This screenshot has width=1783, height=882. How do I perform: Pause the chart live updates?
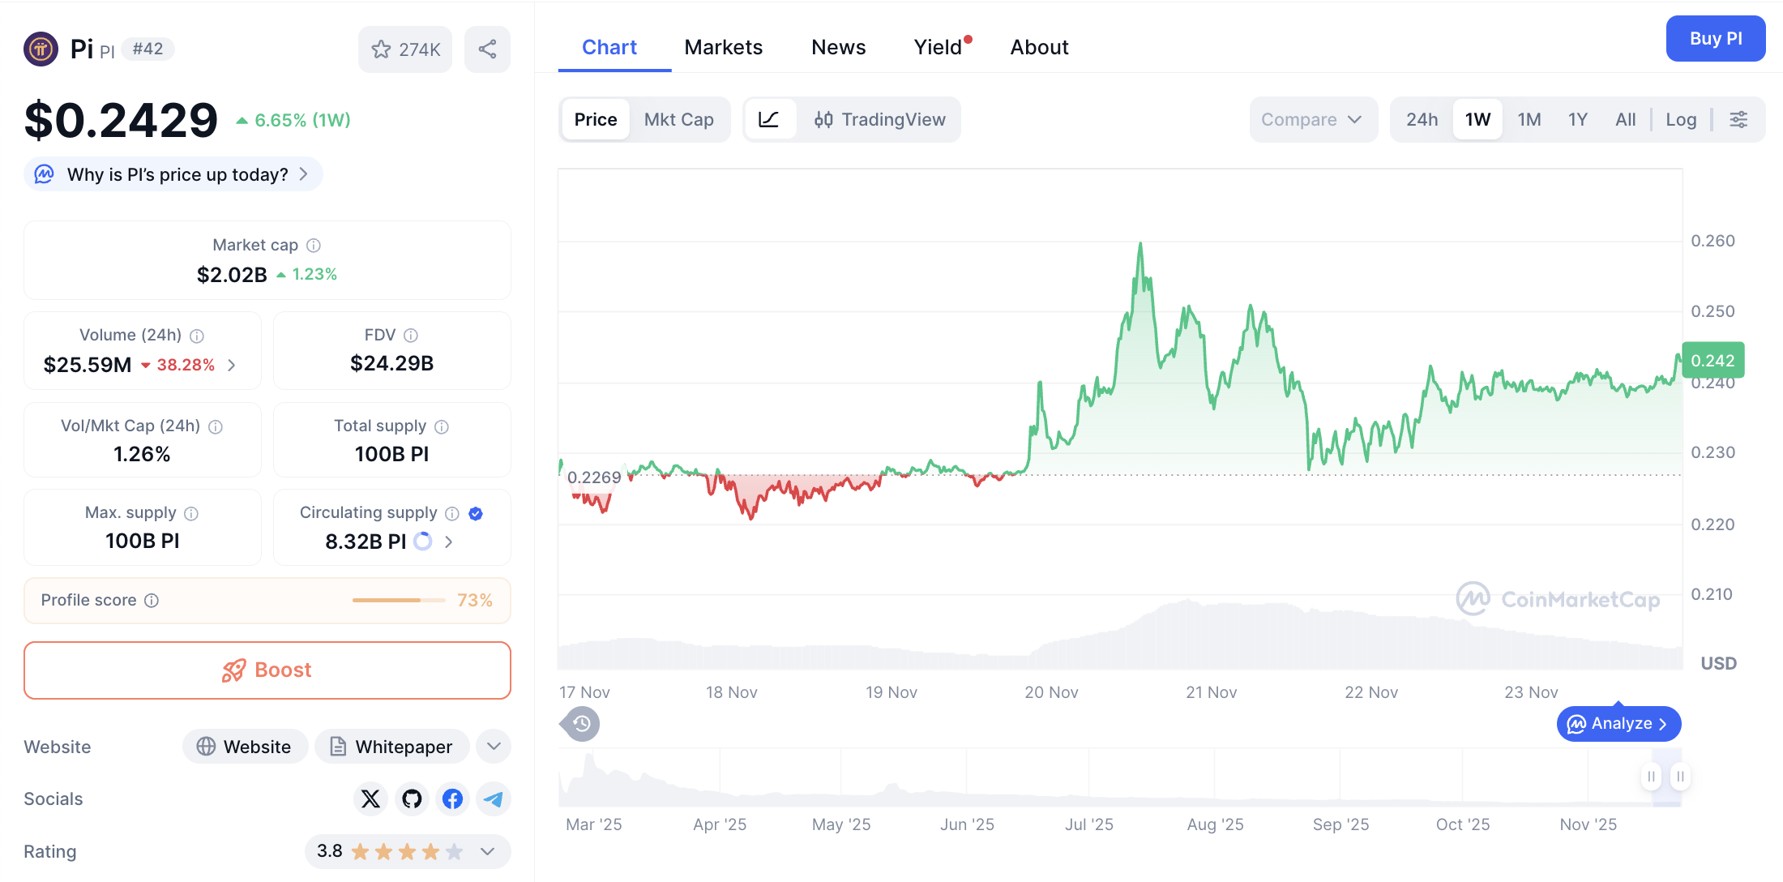tap(1651, 776)
